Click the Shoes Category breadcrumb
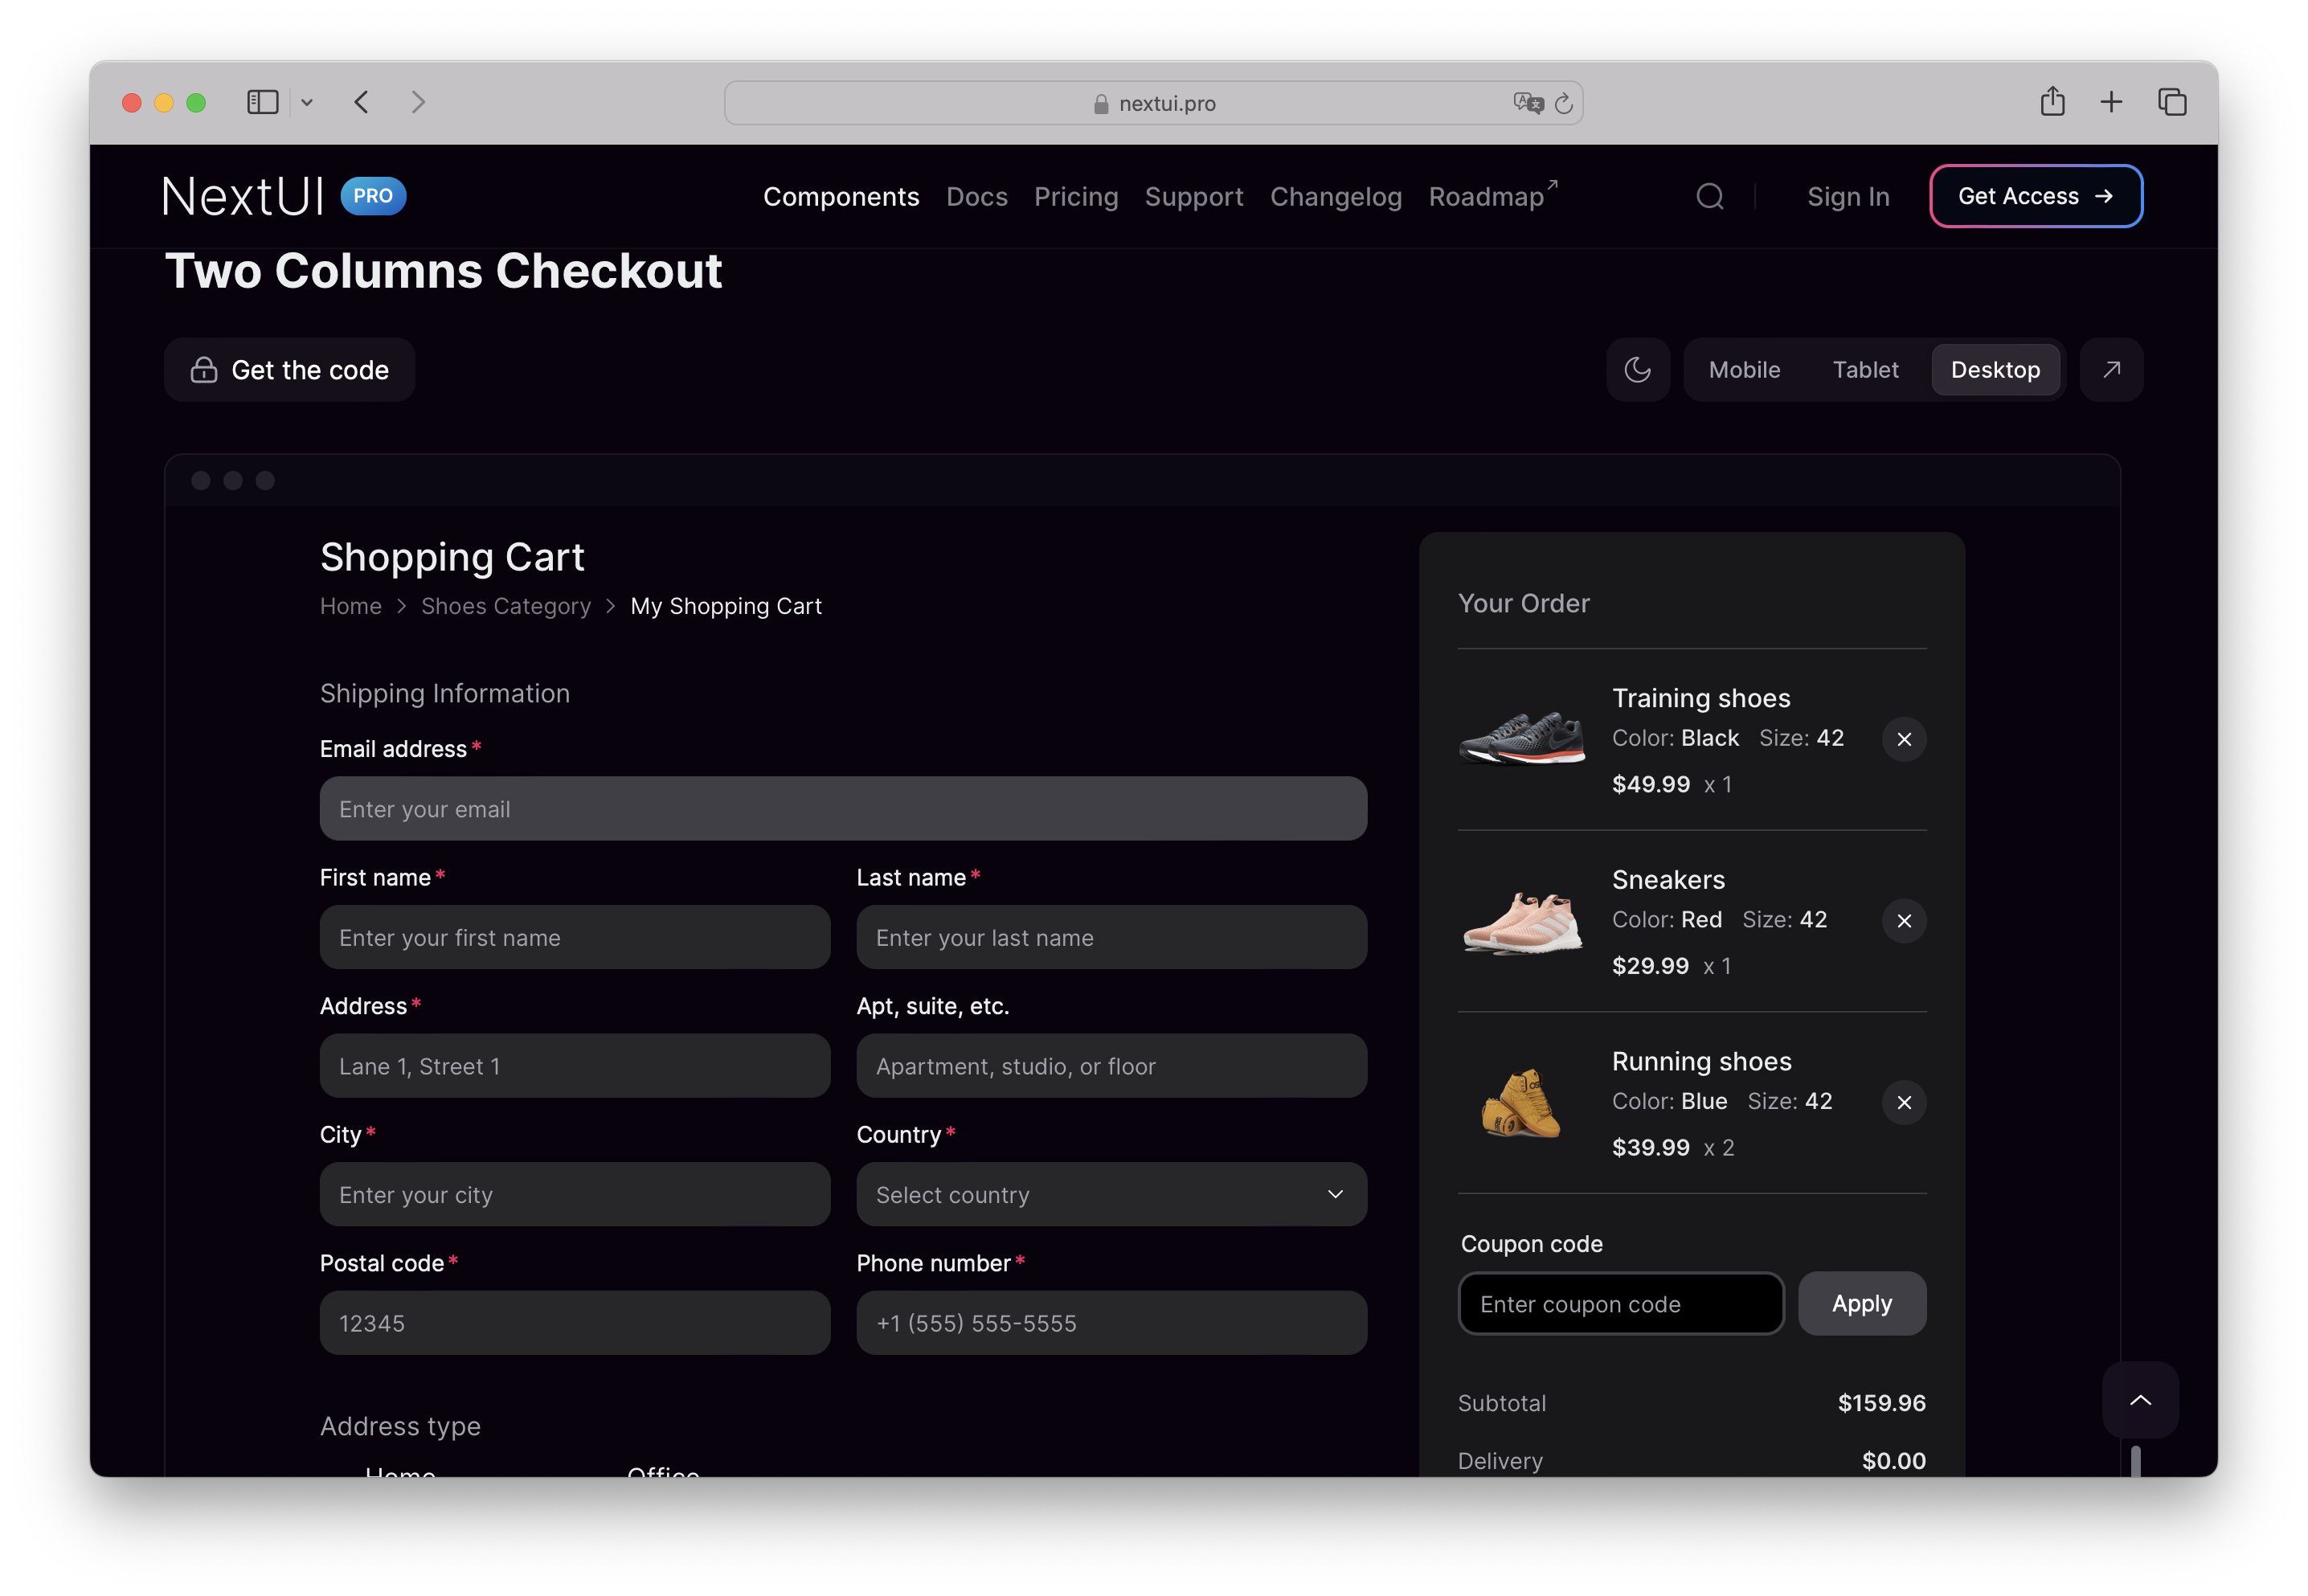This screenshot has height=1596, width=2308. coord(506,606)
